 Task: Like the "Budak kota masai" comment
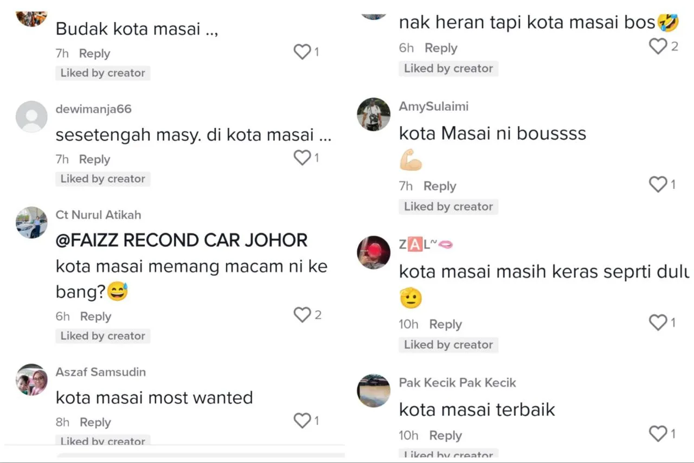pyautogui.click(x=302, y=52)
